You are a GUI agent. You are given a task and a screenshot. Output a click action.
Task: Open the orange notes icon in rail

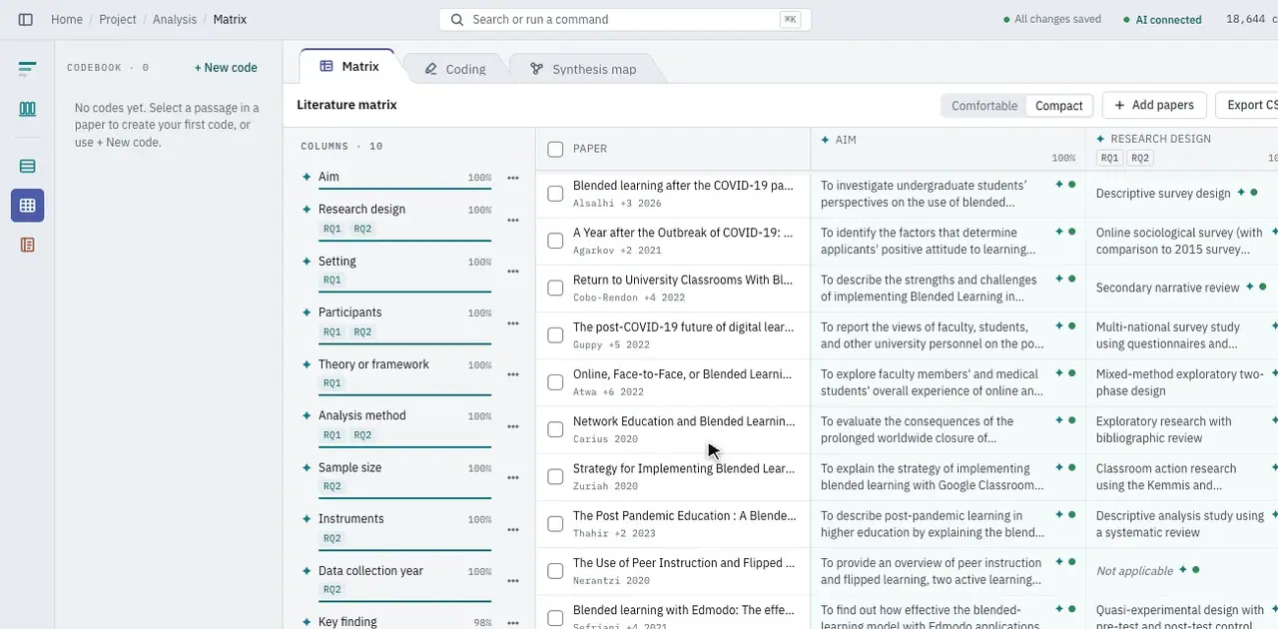click(27, 245)
